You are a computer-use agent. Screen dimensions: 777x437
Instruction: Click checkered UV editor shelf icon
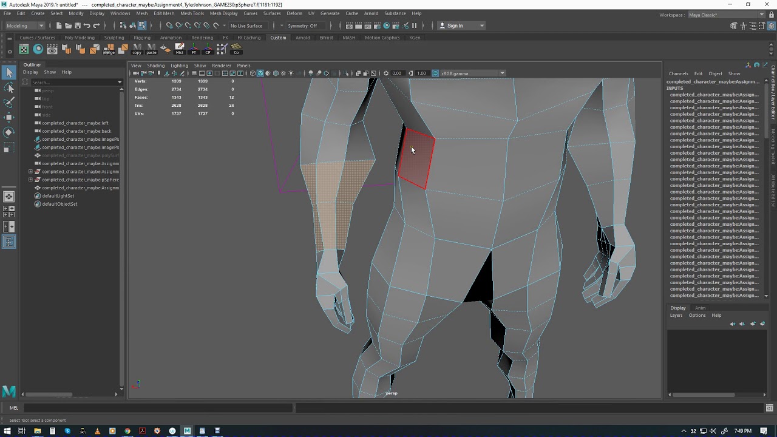tap(24, 49)
